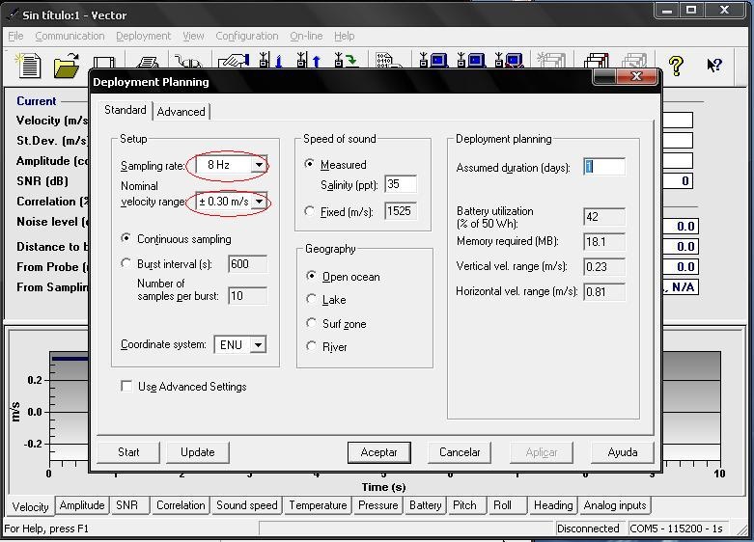Select the Continuous sampling radio button
Screen dimensions: 754x542
tap(126, 238)
